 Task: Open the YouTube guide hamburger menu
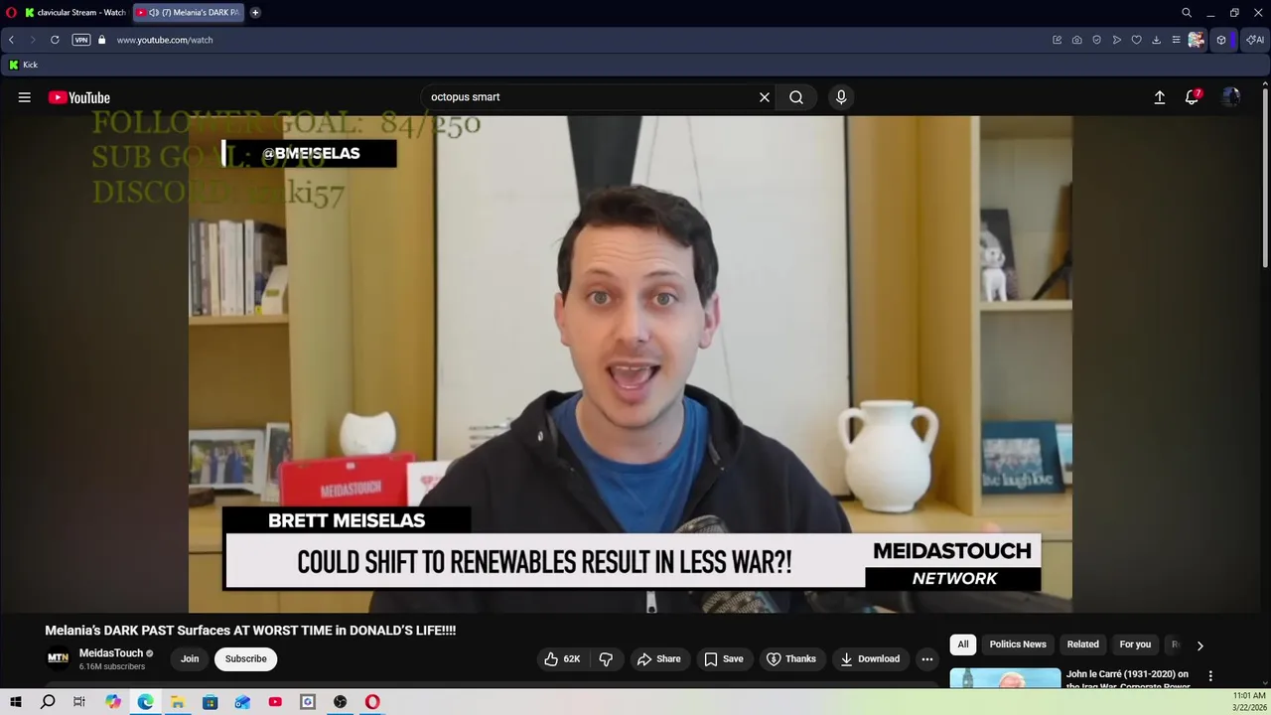[x=24, y=97]
